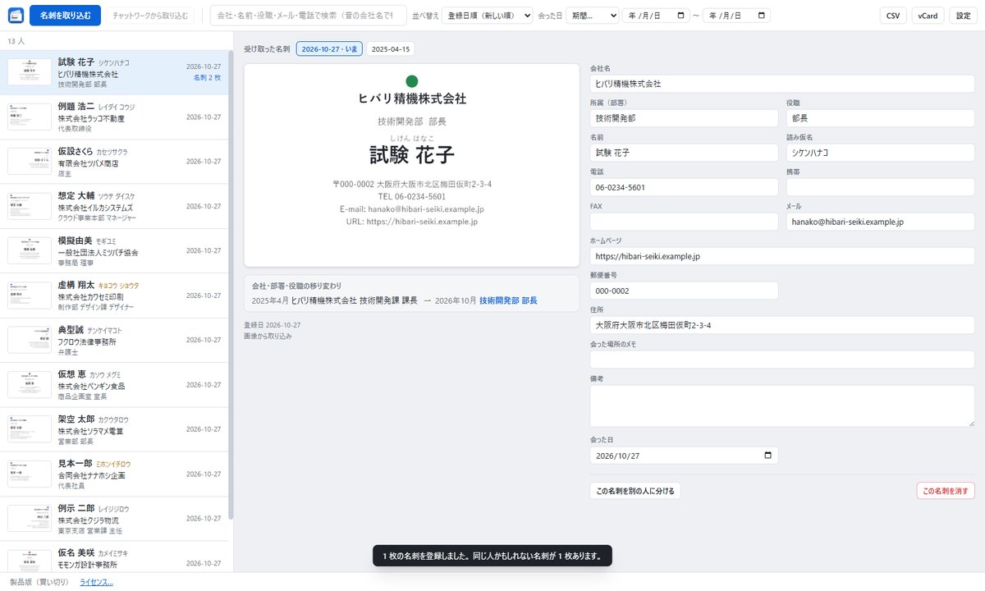The height and width of the screenshot is (591, 985).
Task: Delete card with この名刺を消す button
Action: pyautogui.click(x=946, y=491)
